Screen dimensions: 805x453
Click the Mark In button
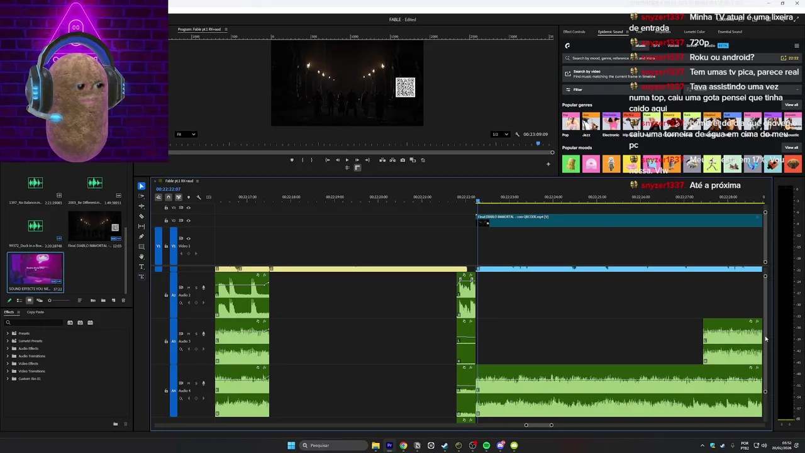point(303,160)
